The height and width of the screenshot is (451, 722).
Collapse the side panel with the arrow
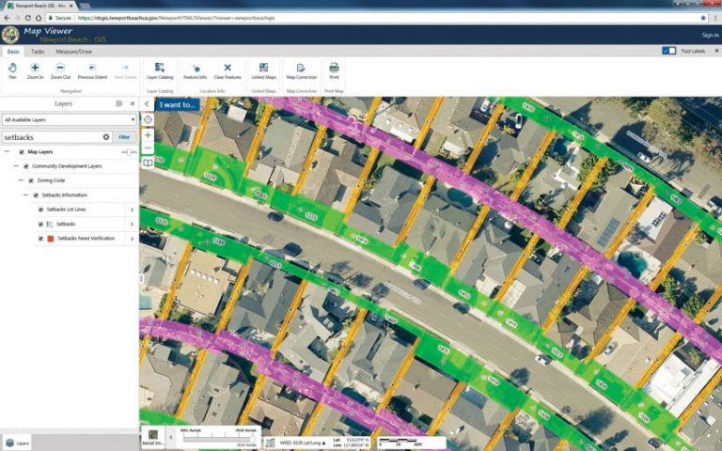147,104
